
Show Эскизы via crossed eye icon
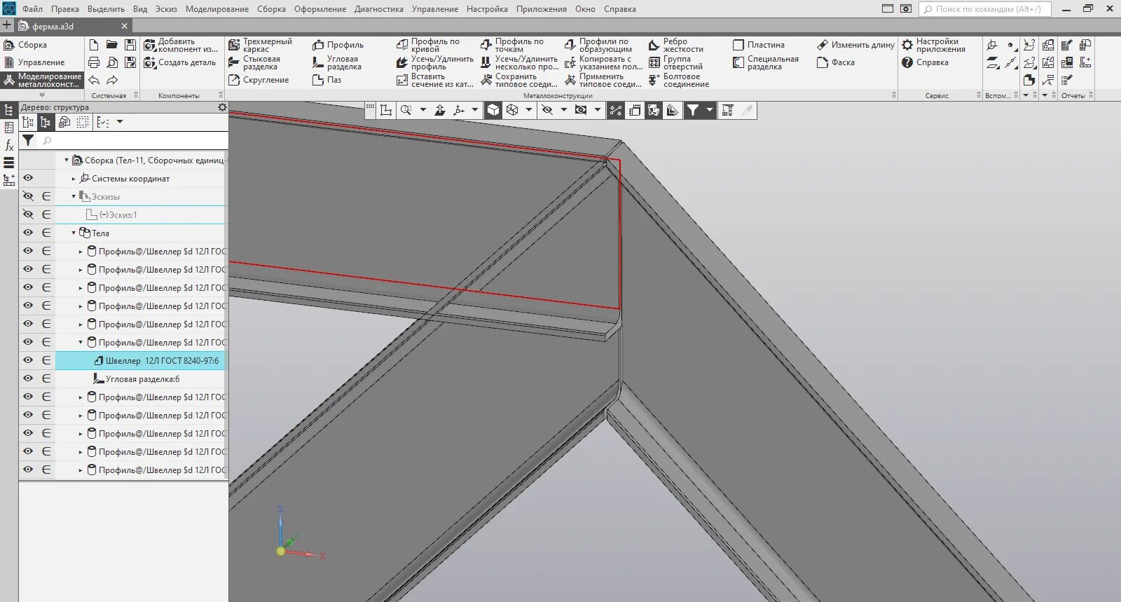click(28, 196)
